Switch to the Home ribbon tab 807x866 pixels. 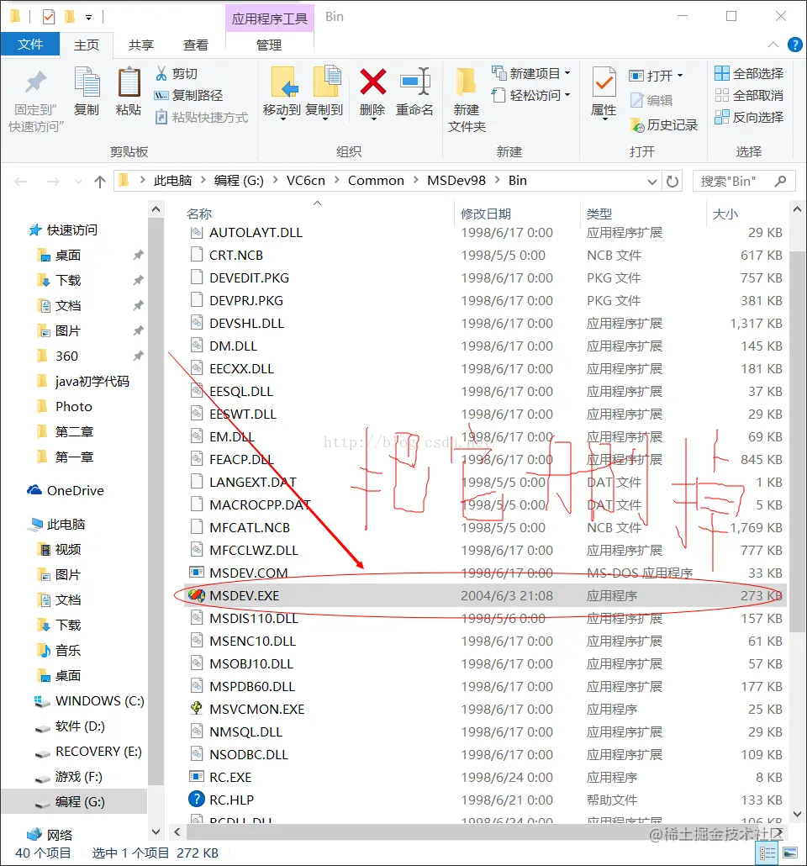pos(87,45)
